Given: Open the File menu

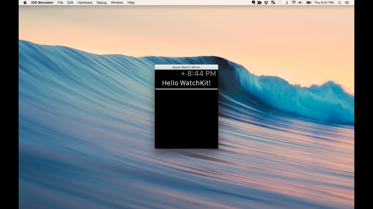Looking at the screenshot, I should 60,3.
